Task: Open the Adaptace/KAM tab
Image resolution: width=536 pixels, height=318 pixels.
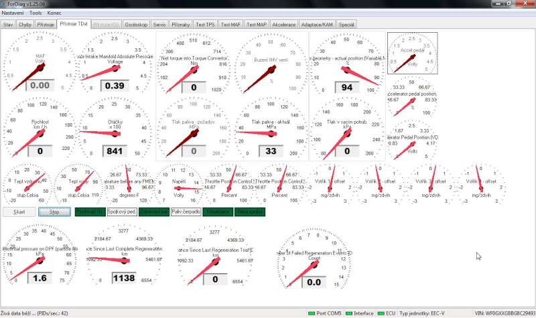Action: [318, 24]
